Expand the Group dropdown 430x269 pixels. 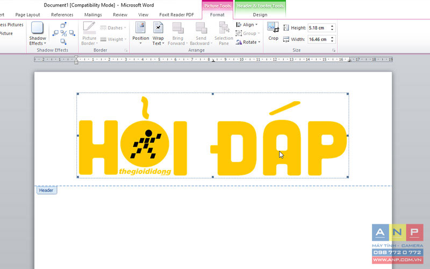247,33
